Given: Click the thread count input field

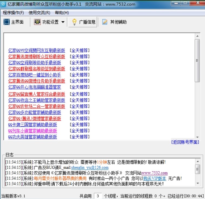Looking at the screenshot, I should click(98, 196).
